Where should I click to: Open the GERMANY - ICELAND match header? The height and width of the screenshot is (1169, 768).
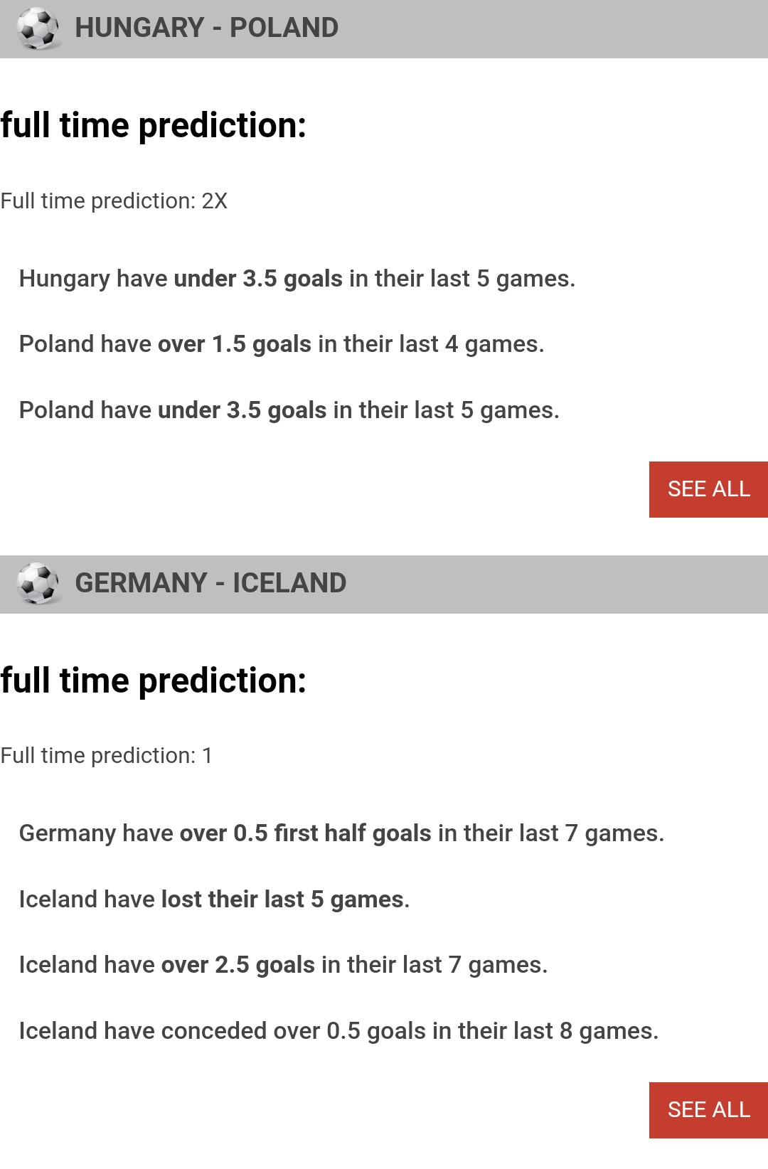210,583
